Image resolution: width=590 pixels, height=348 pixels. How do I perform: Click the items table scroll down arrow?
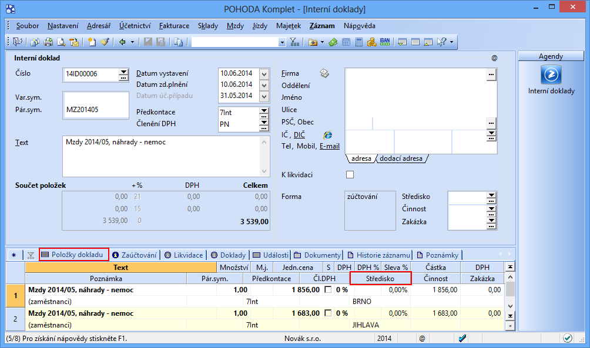510,306
